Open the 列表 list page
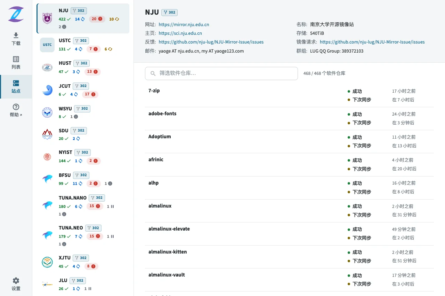The height and width of the screenshot is (296, 445). coord(16,63)
